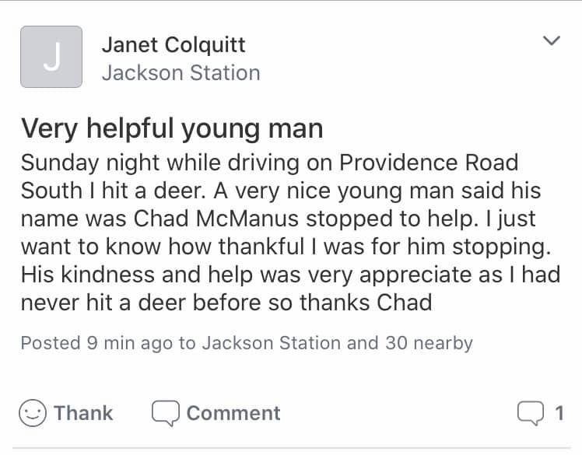
Task: Click the His kindness and help sentence
Action: tap(291, 289)
